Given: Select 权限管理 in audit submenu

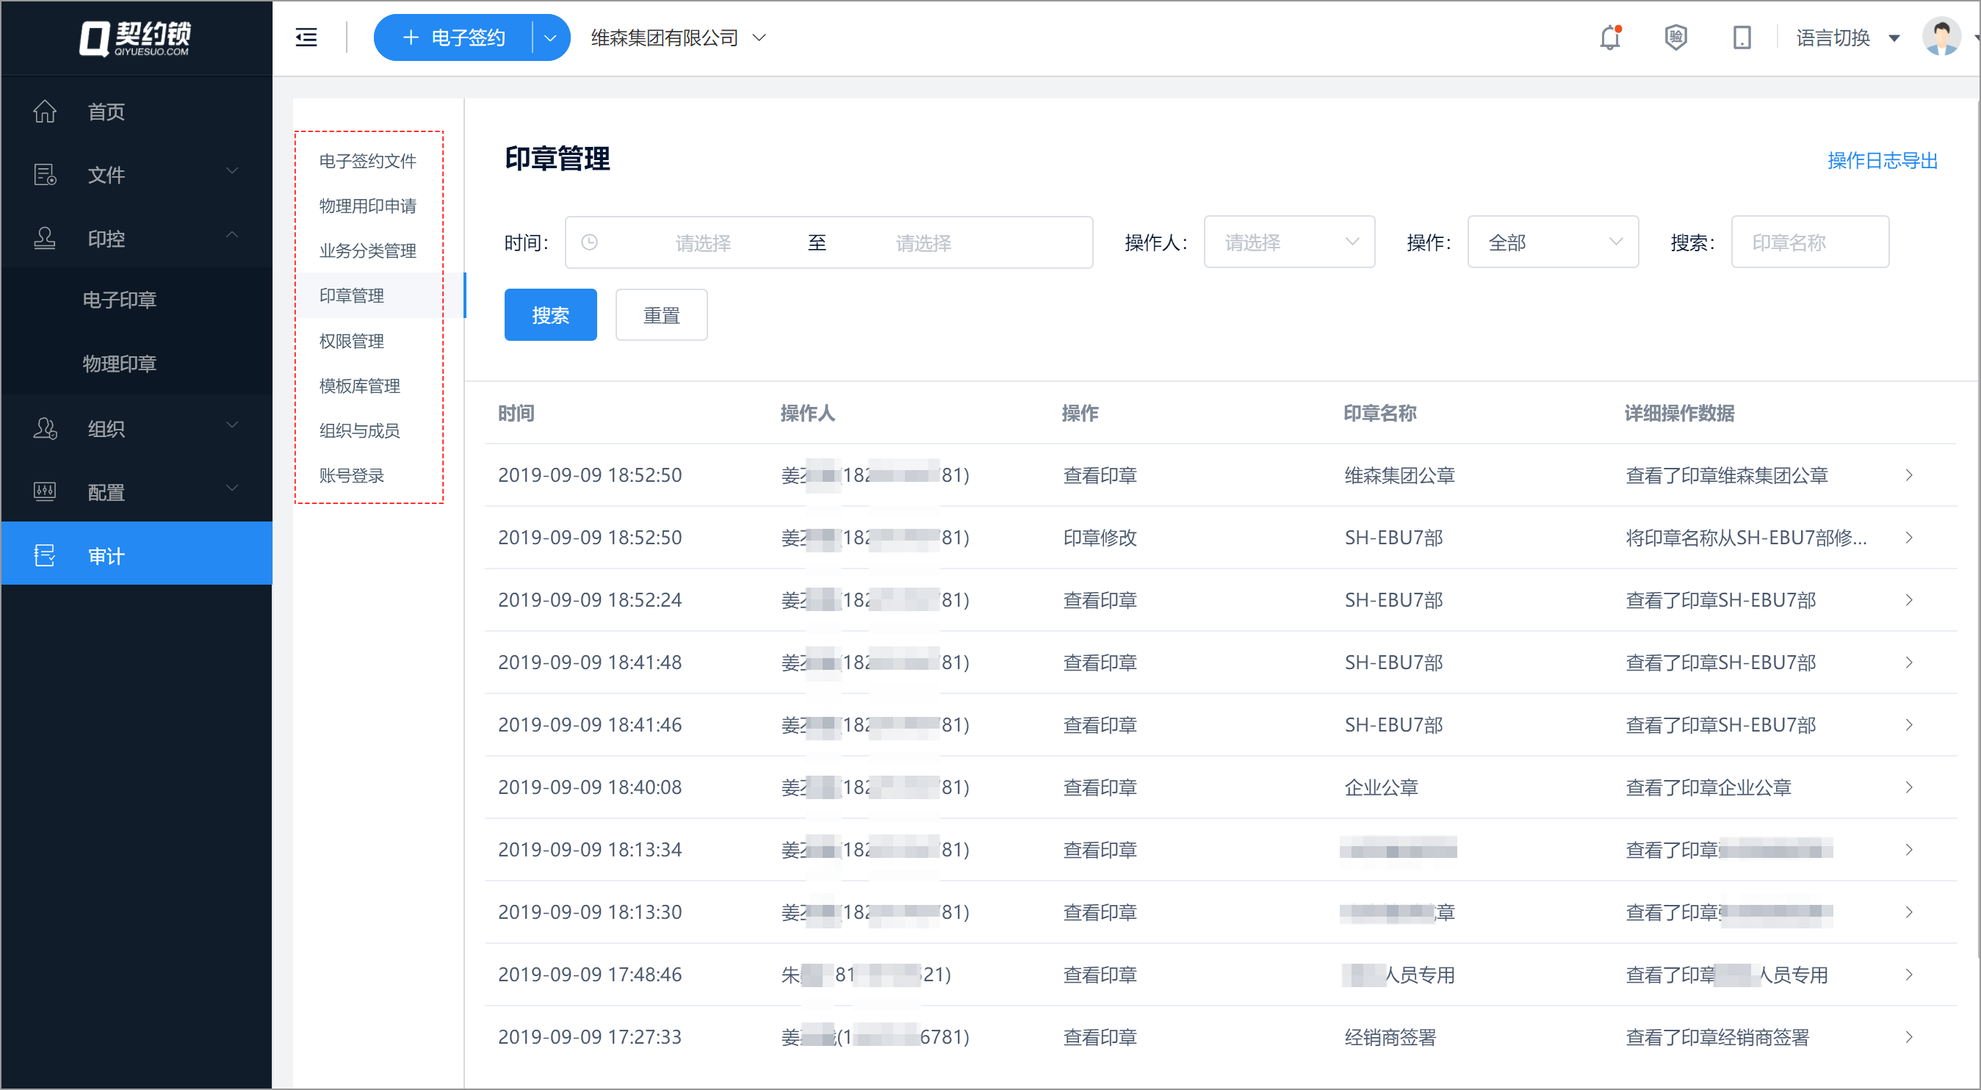Looking at the screenshot, I should pyautogui.click(x=351, y=341).
